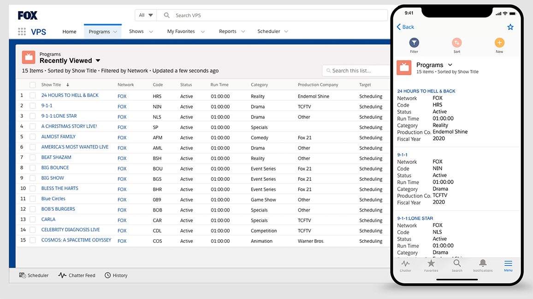Tap the Notifications bell icon
Viewport: 533px width, 299px height.
[x=483, y=264]
